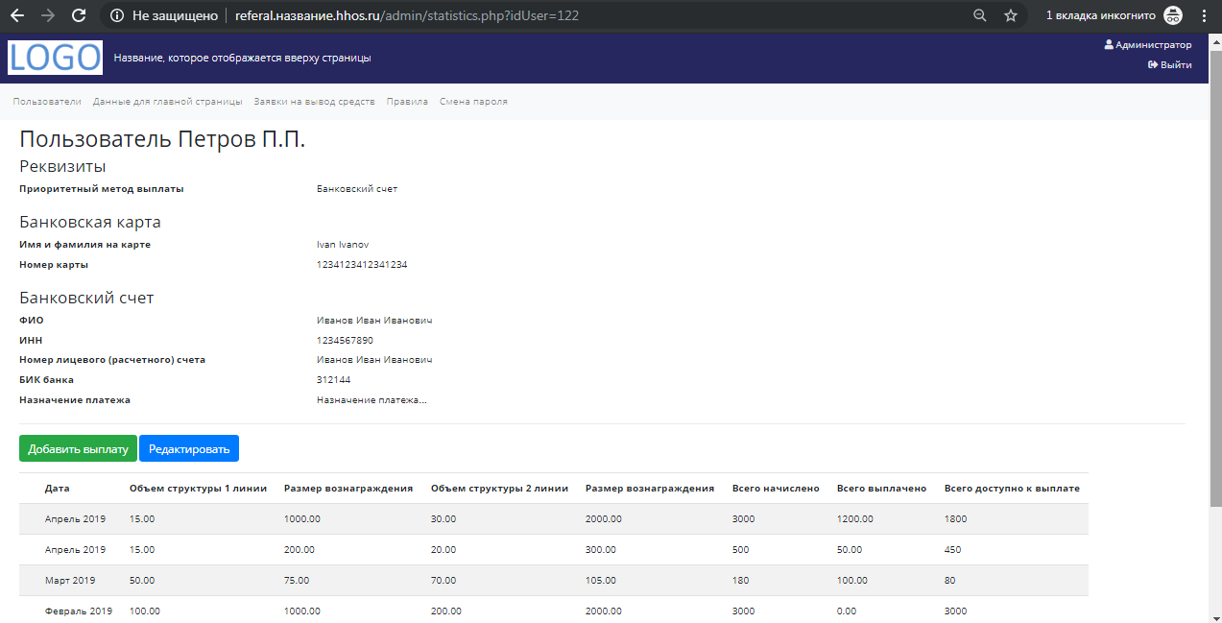Open site info via the not-secure icon
Image resolution: width=1222 pixels, height=623 pixels.
coord(117,15)
